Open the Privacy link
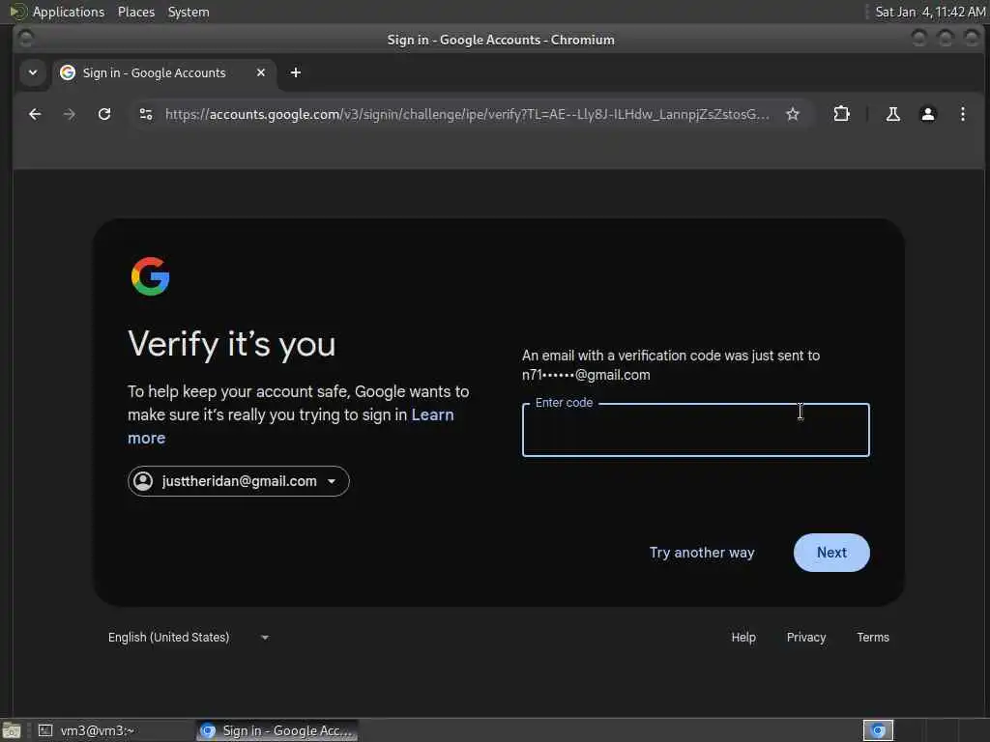Image resolution: width=990 pixels, height=742 pixels. point(806,638)
